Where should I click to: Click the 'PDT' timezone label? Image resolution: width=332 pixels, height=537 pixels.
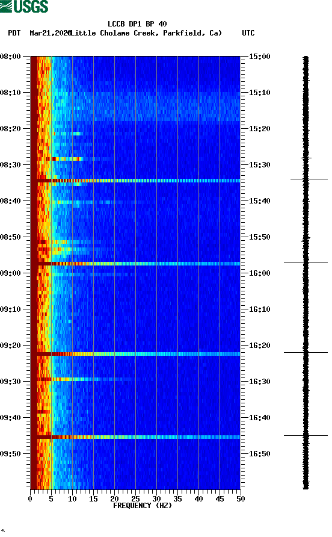tap(14, 33)
